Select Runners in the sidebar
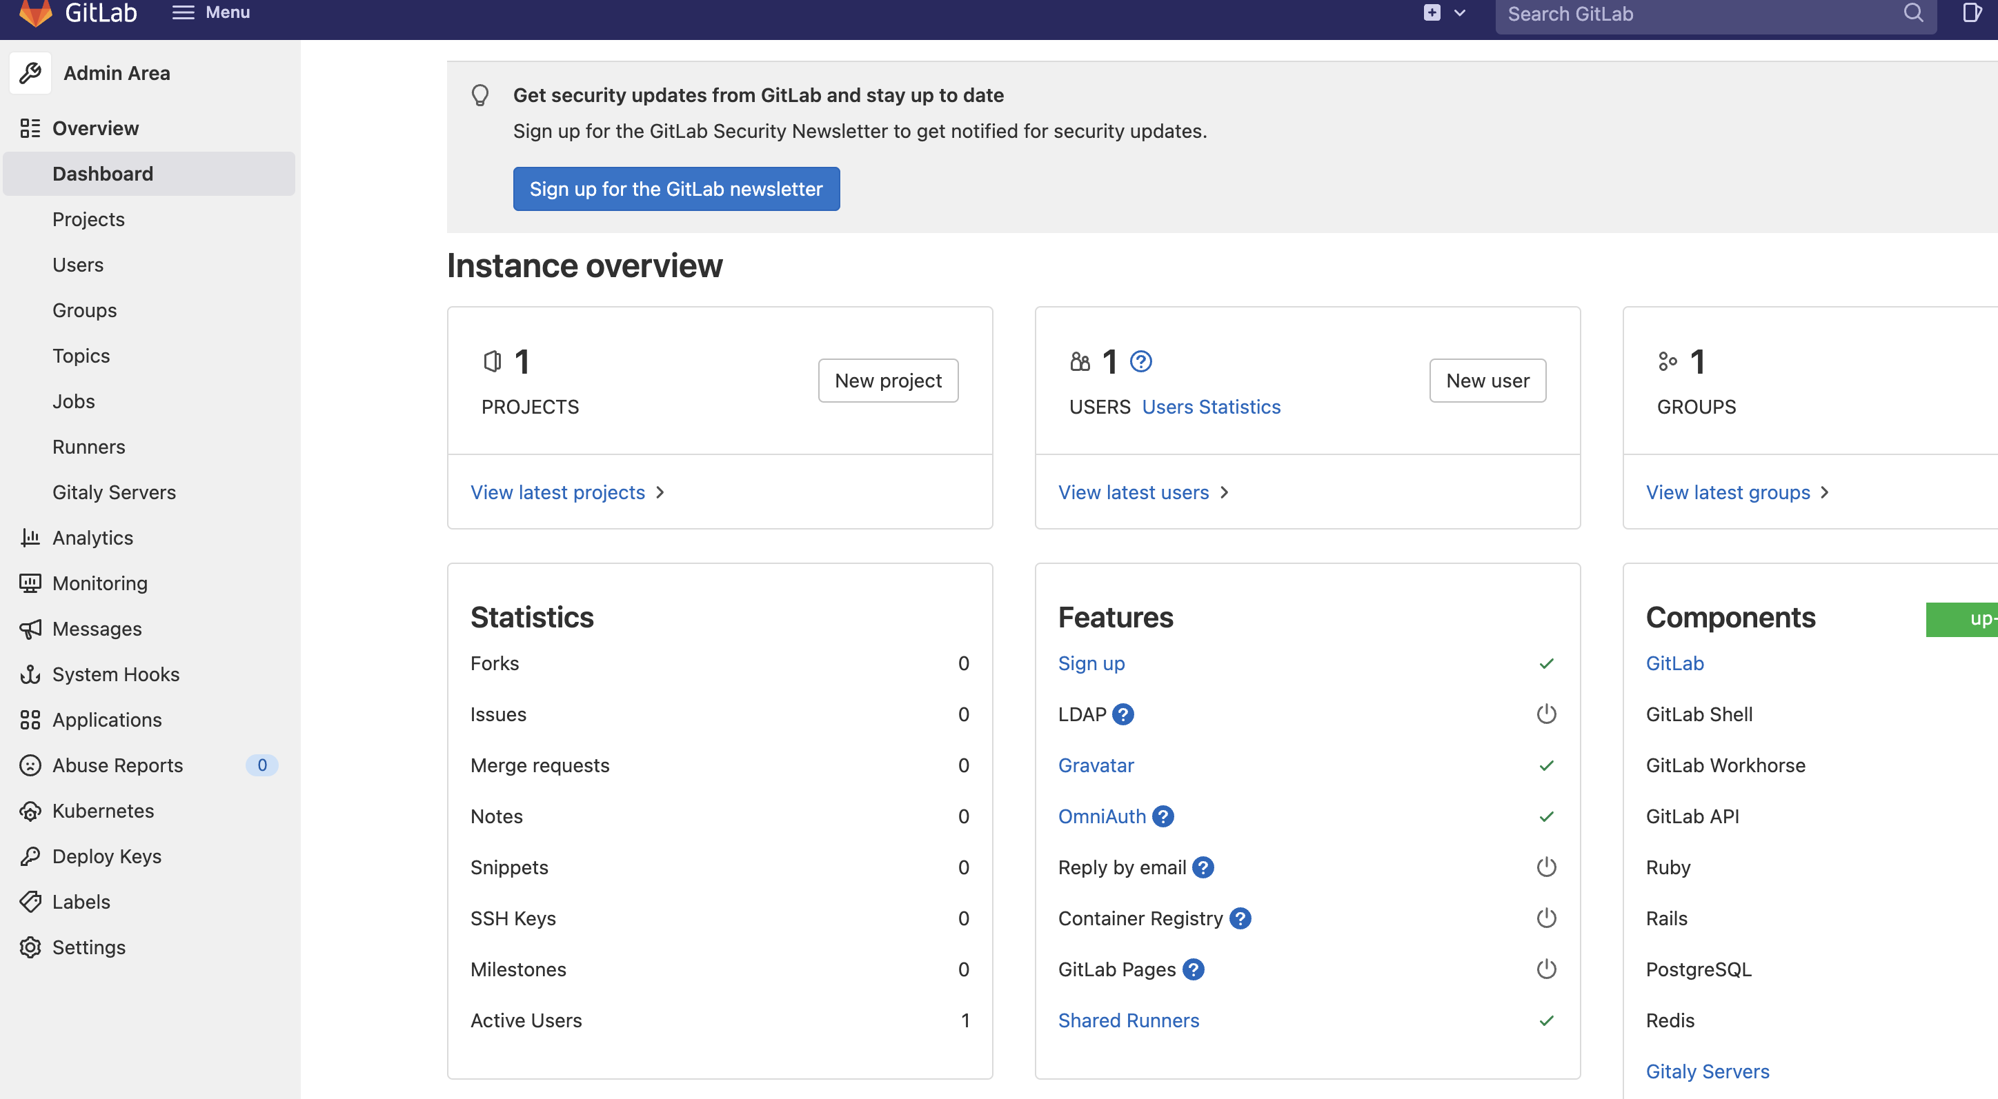Viewport: 1998px width, 1099px height. [88, 446]
